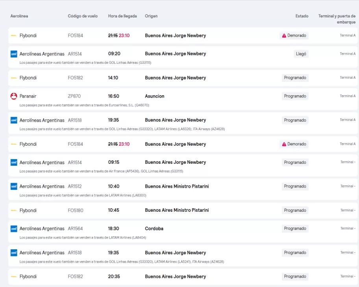Click the Asuncion origin on the Paranair row
The width and height of the screenshot is (359, 287).
155,96
